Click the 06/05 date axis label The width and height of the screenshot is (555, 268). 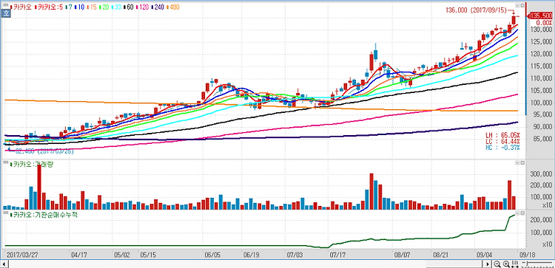tap(212, 254)
